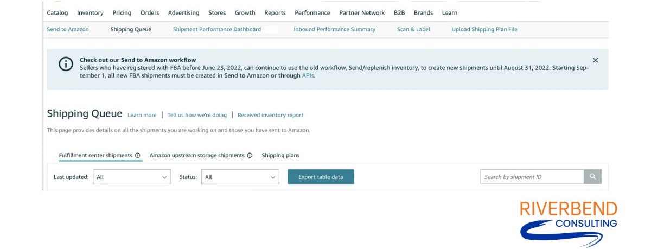Click Tell us how we're doing

tap(197, 115)
